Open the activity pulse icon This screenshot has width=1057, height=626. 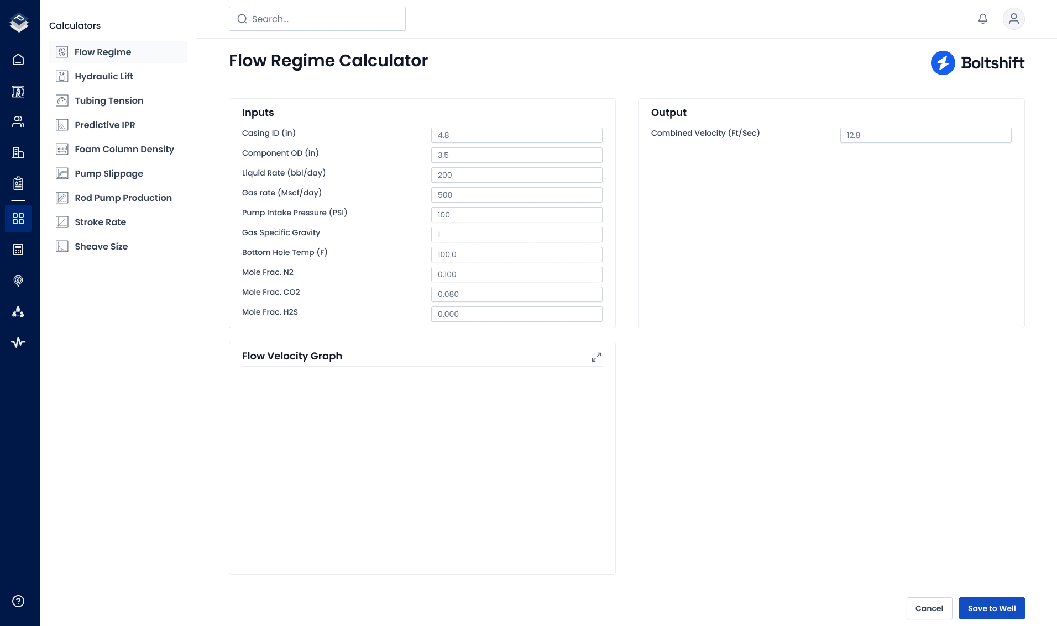[18, 342]
